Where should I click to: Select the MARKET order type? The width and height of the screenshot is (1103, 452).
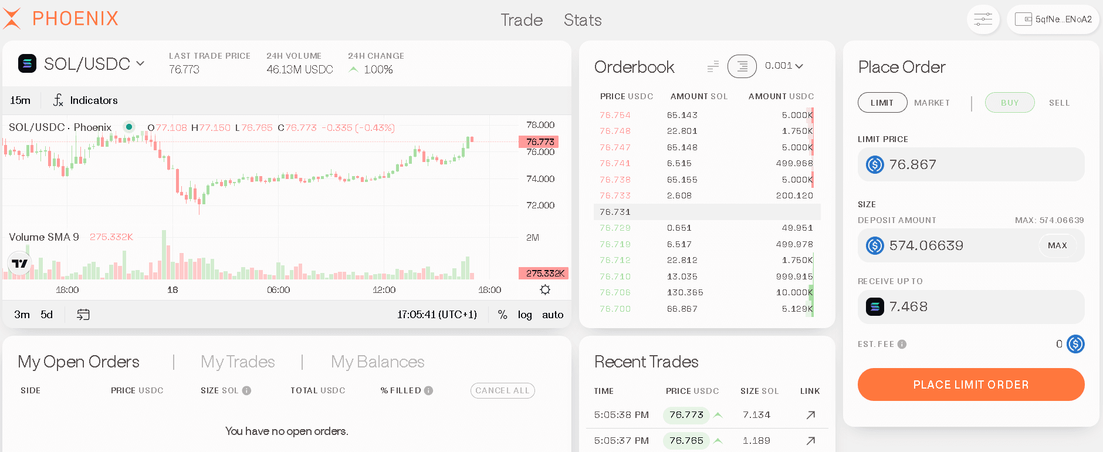point(932,103)
